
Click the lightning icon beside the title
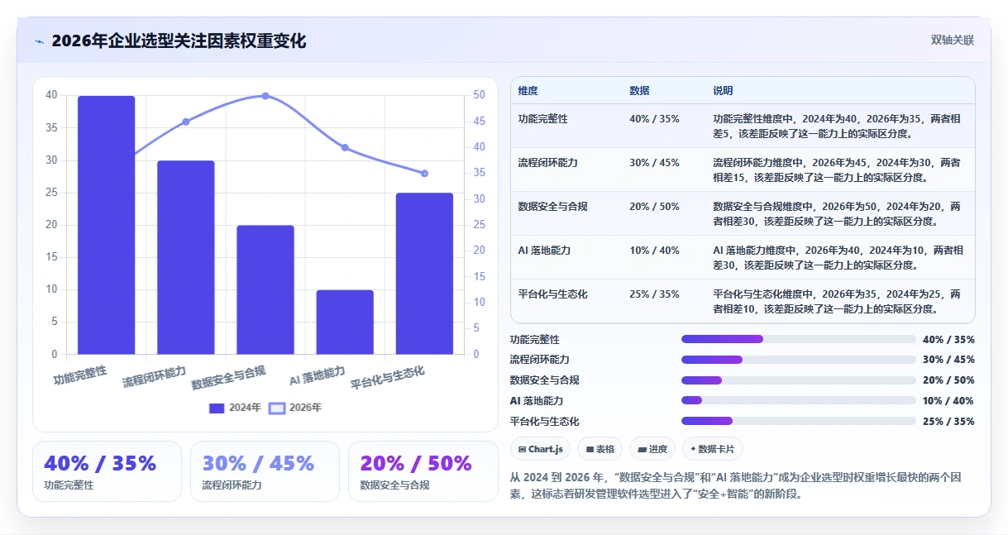tap(40, 41)
